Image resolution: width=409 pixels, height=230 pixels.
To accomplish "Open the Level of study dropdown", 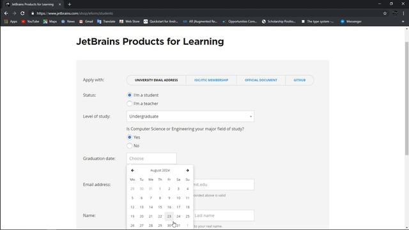I will (x=190, y=116).
